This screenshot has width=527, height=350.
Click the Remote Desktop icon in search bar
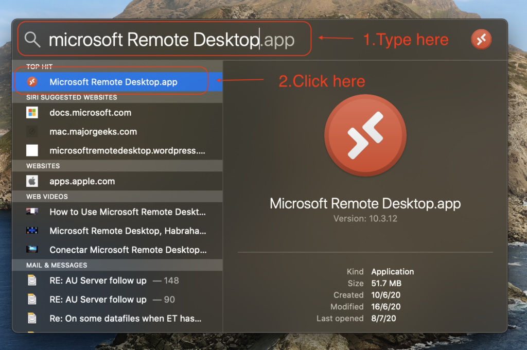[481, 40]
